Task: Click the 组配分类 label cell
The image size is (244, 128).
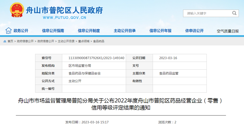Action: coord(49,73)
